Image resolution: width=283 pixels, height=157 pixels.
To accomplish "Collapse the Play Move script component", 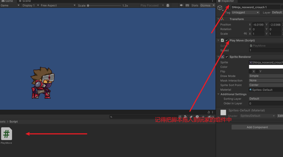I will tap(218, 40).
